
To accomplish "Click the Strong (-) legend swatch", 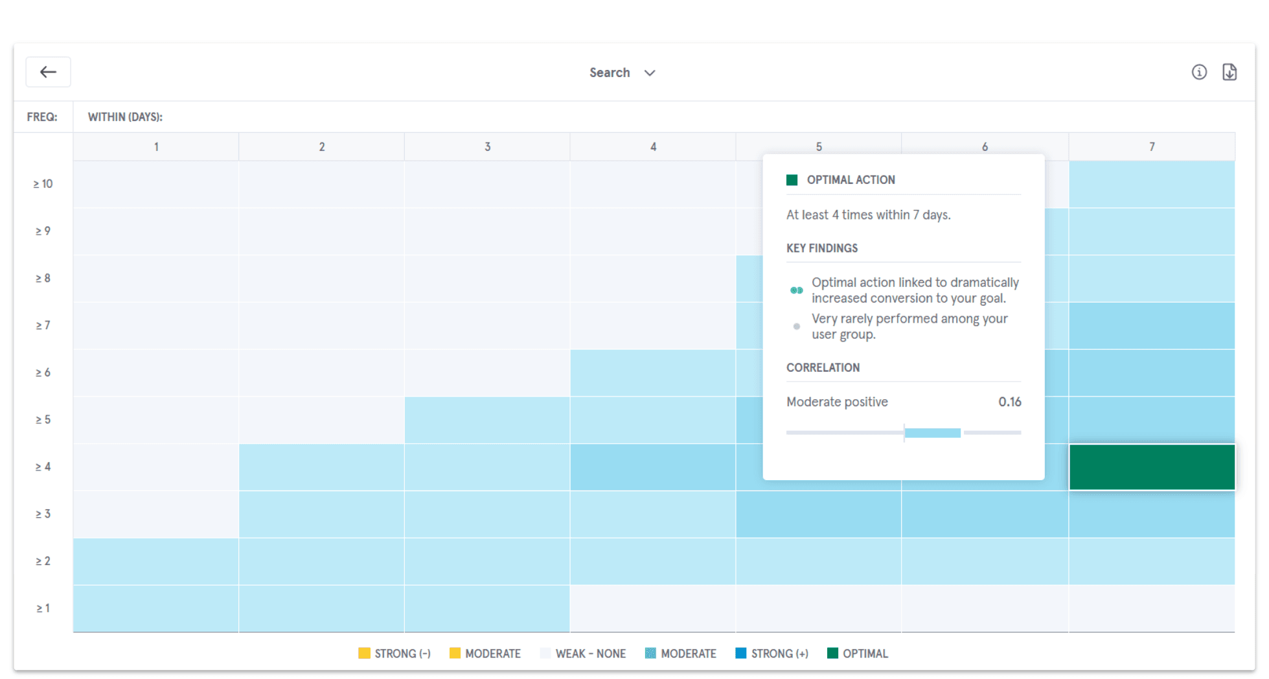I will pos(364,653).
